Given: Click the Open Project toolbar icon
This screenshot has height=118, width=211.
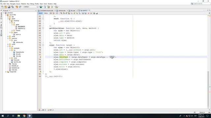Looking at the screenshot, I should point(9,7).
